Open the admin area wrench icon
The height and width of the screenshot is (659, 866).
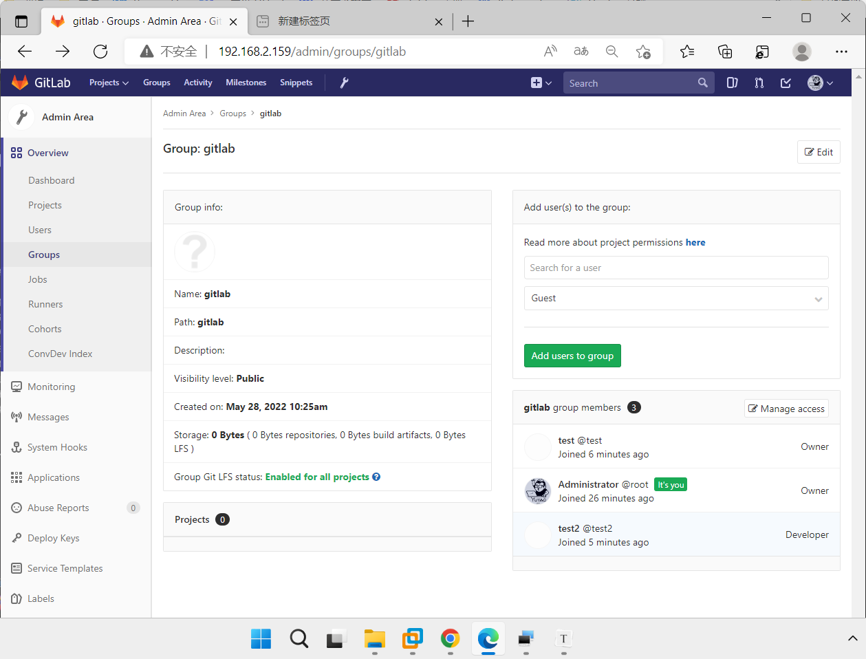[344, 83]
